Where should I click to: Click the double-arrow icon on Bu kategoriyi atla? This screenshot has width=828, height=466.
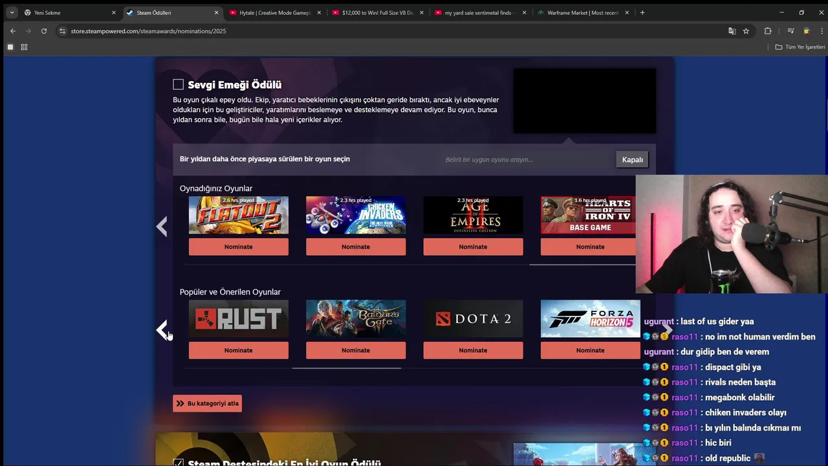coord(180,403)
